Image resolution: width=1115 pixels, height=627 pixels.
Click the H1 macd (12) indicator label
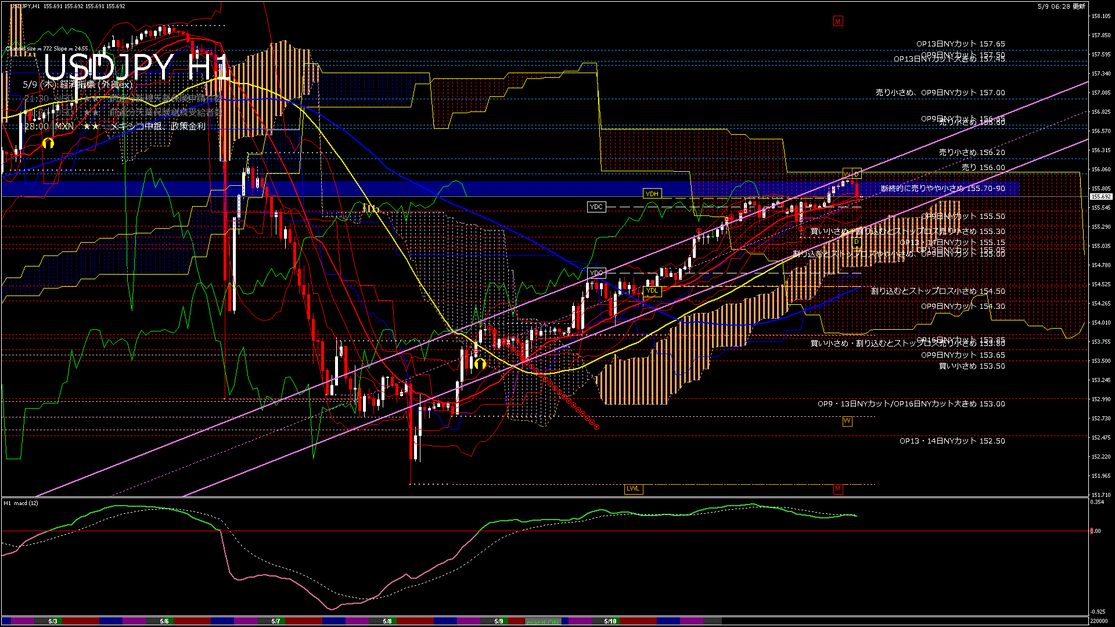(x=21, y=503)
